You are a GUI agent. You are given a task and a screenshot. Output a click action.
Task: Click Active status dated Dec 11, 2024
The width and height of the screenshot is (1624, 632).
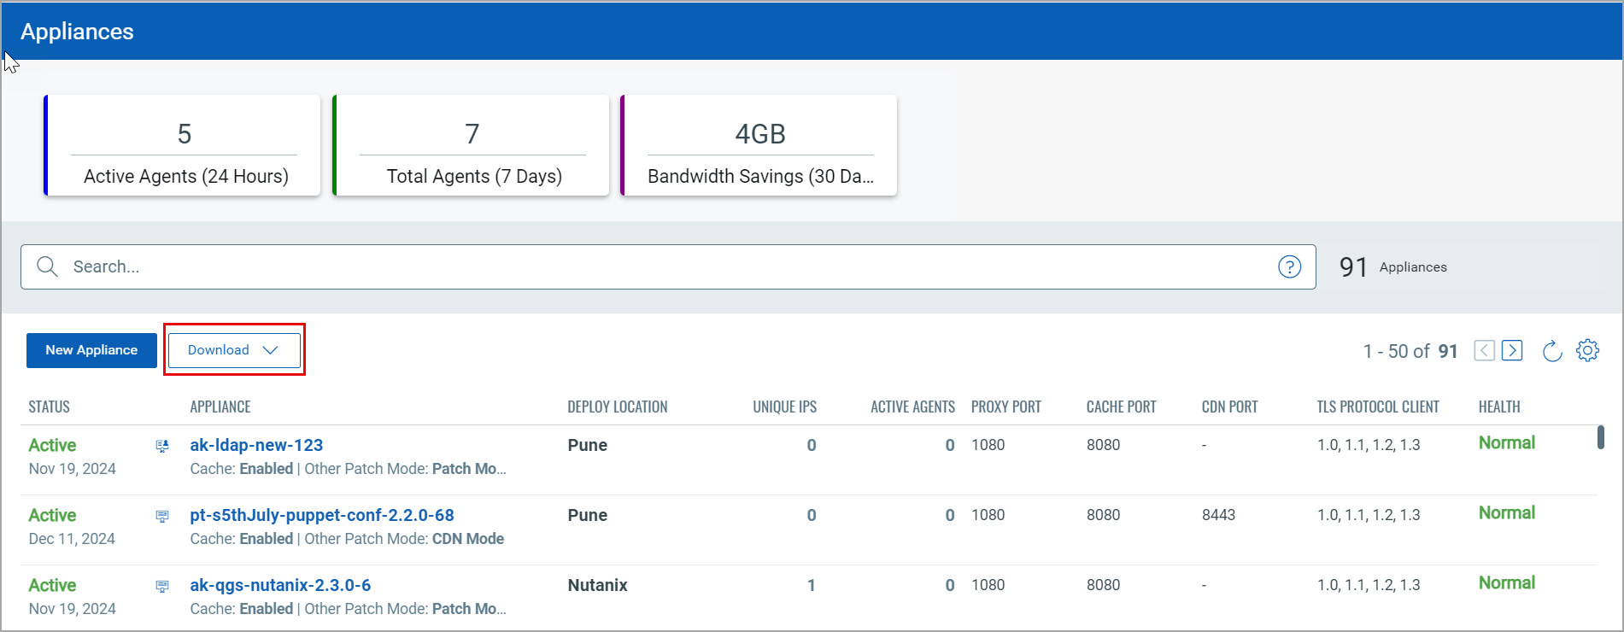pyautogui.click(x=52, y=515)
